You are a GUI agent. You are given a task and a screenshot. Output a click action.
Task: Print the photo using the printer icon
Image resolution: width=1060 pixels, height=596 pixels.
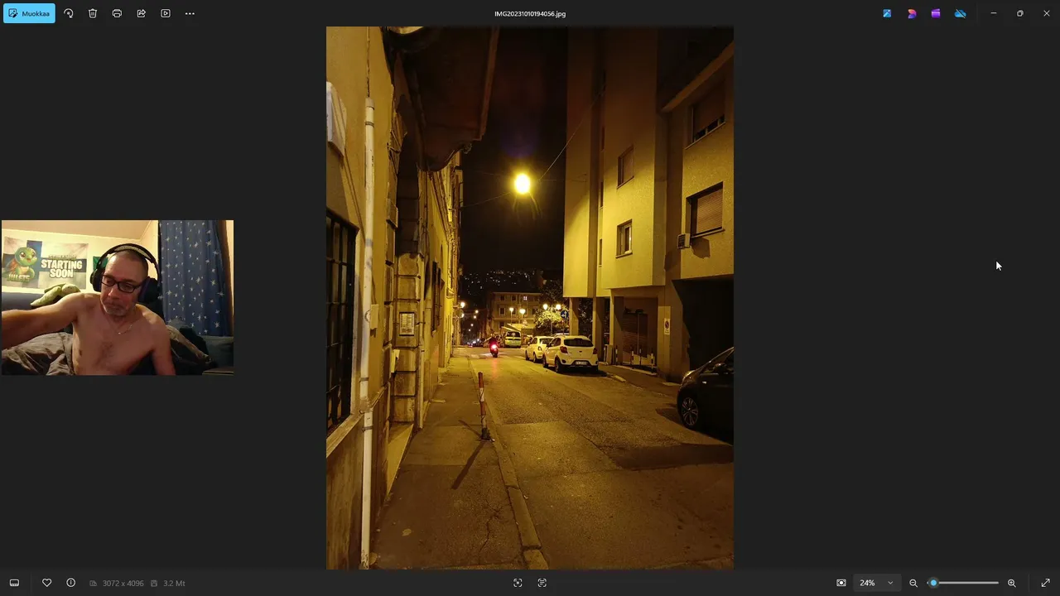point(117,13)
